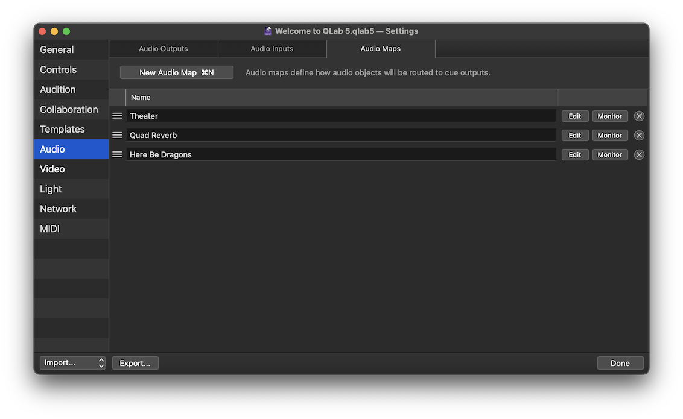
Task: Click the reorder handle beside Here Be Dragons
Action: pyautogui.click(x=117, y=154)
